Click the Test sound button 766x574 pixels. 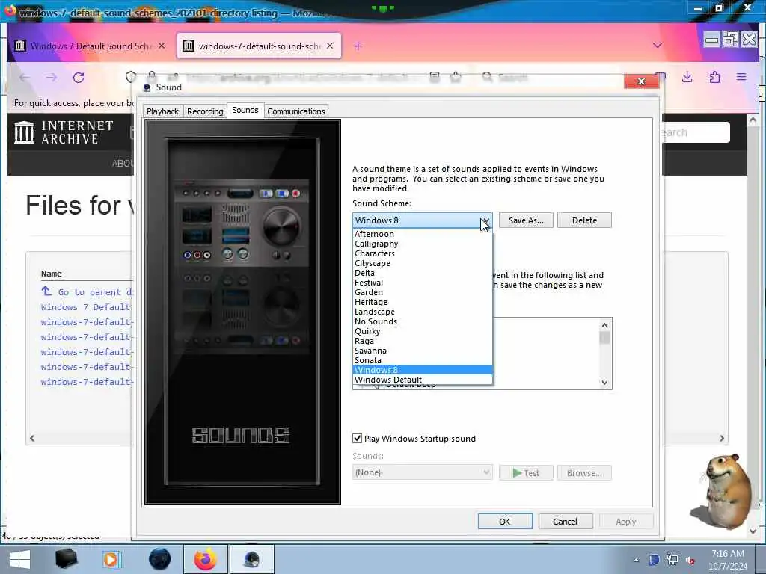(x=526, y=473)
